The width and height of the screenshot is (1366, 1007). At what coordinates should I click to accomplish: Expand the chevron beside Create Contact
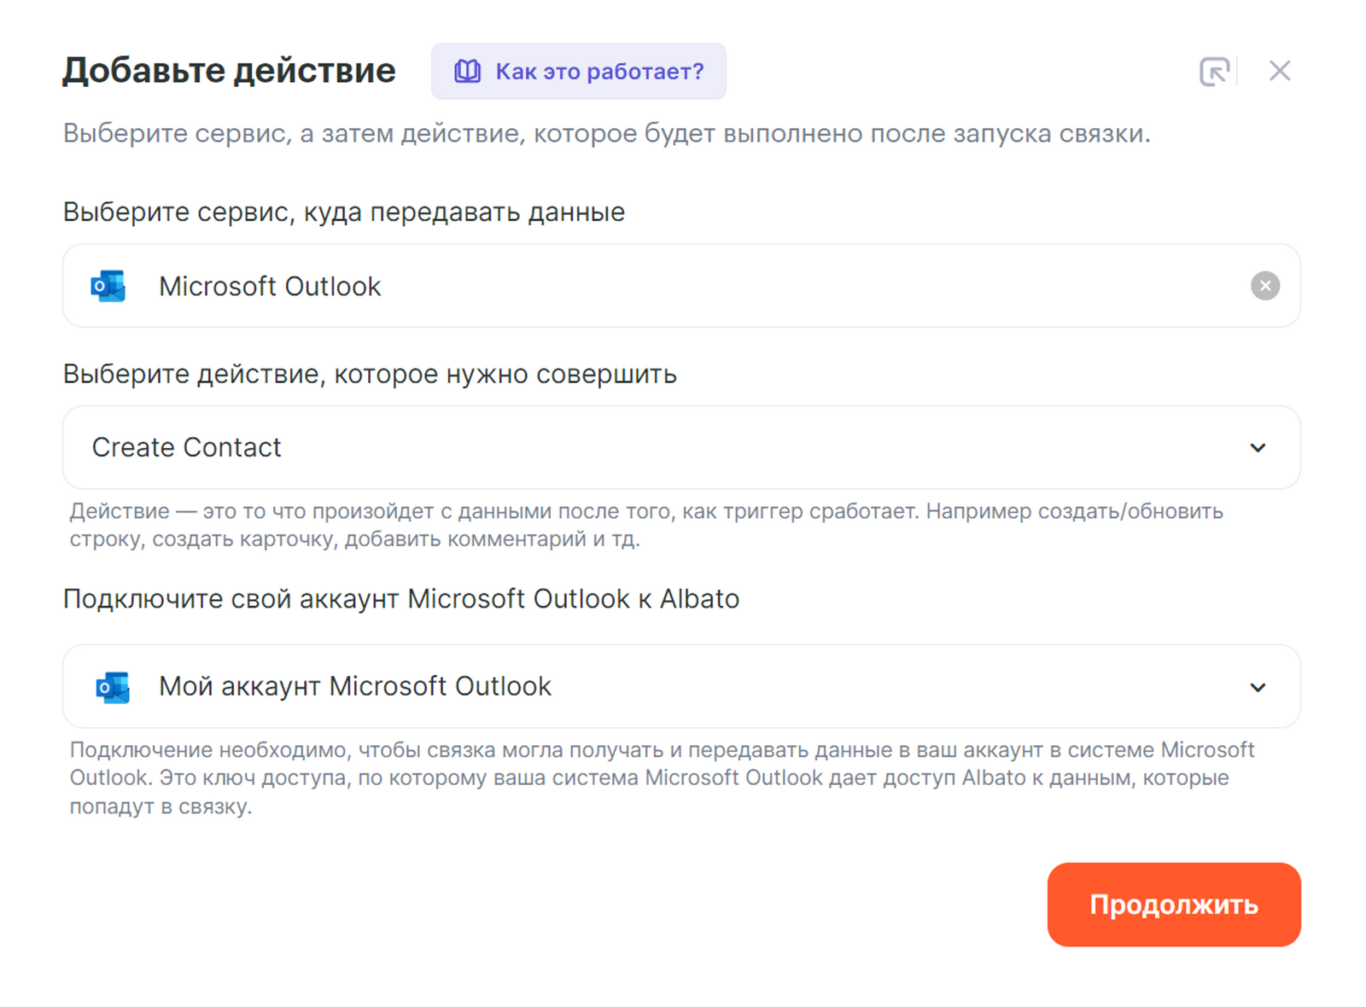pos(1258,448)
